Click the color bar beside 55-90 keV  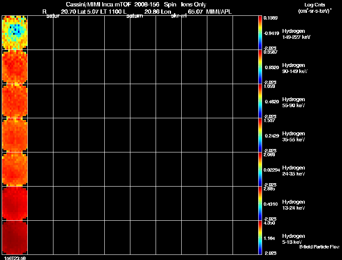pyautogui.click(x=260, y=101)
